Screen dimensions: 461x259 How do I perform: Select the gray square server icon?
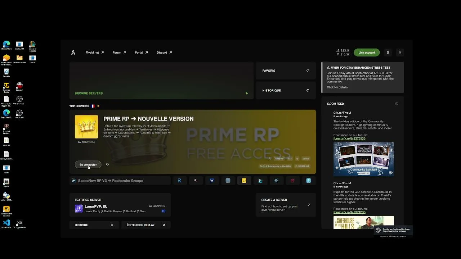[228, 181]
